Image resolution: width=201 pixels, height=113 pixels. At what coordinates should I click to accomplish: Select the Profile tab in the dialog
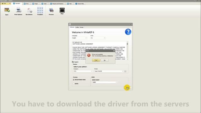(x=77, y=27)
